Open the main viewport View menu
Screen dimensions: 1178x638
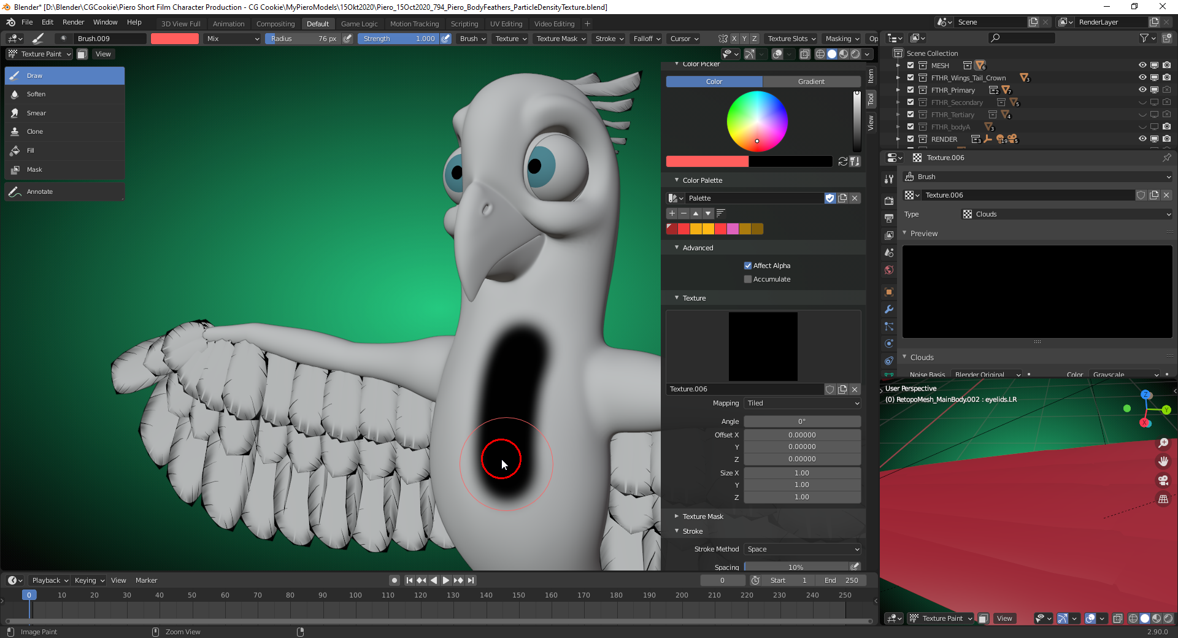[103, 54]
